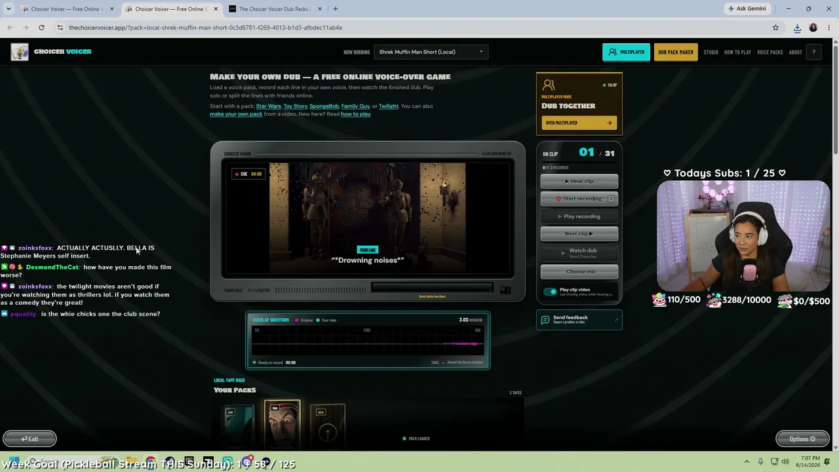
Task: Click the Send feedback chat icon
Action: pos(545,320)
